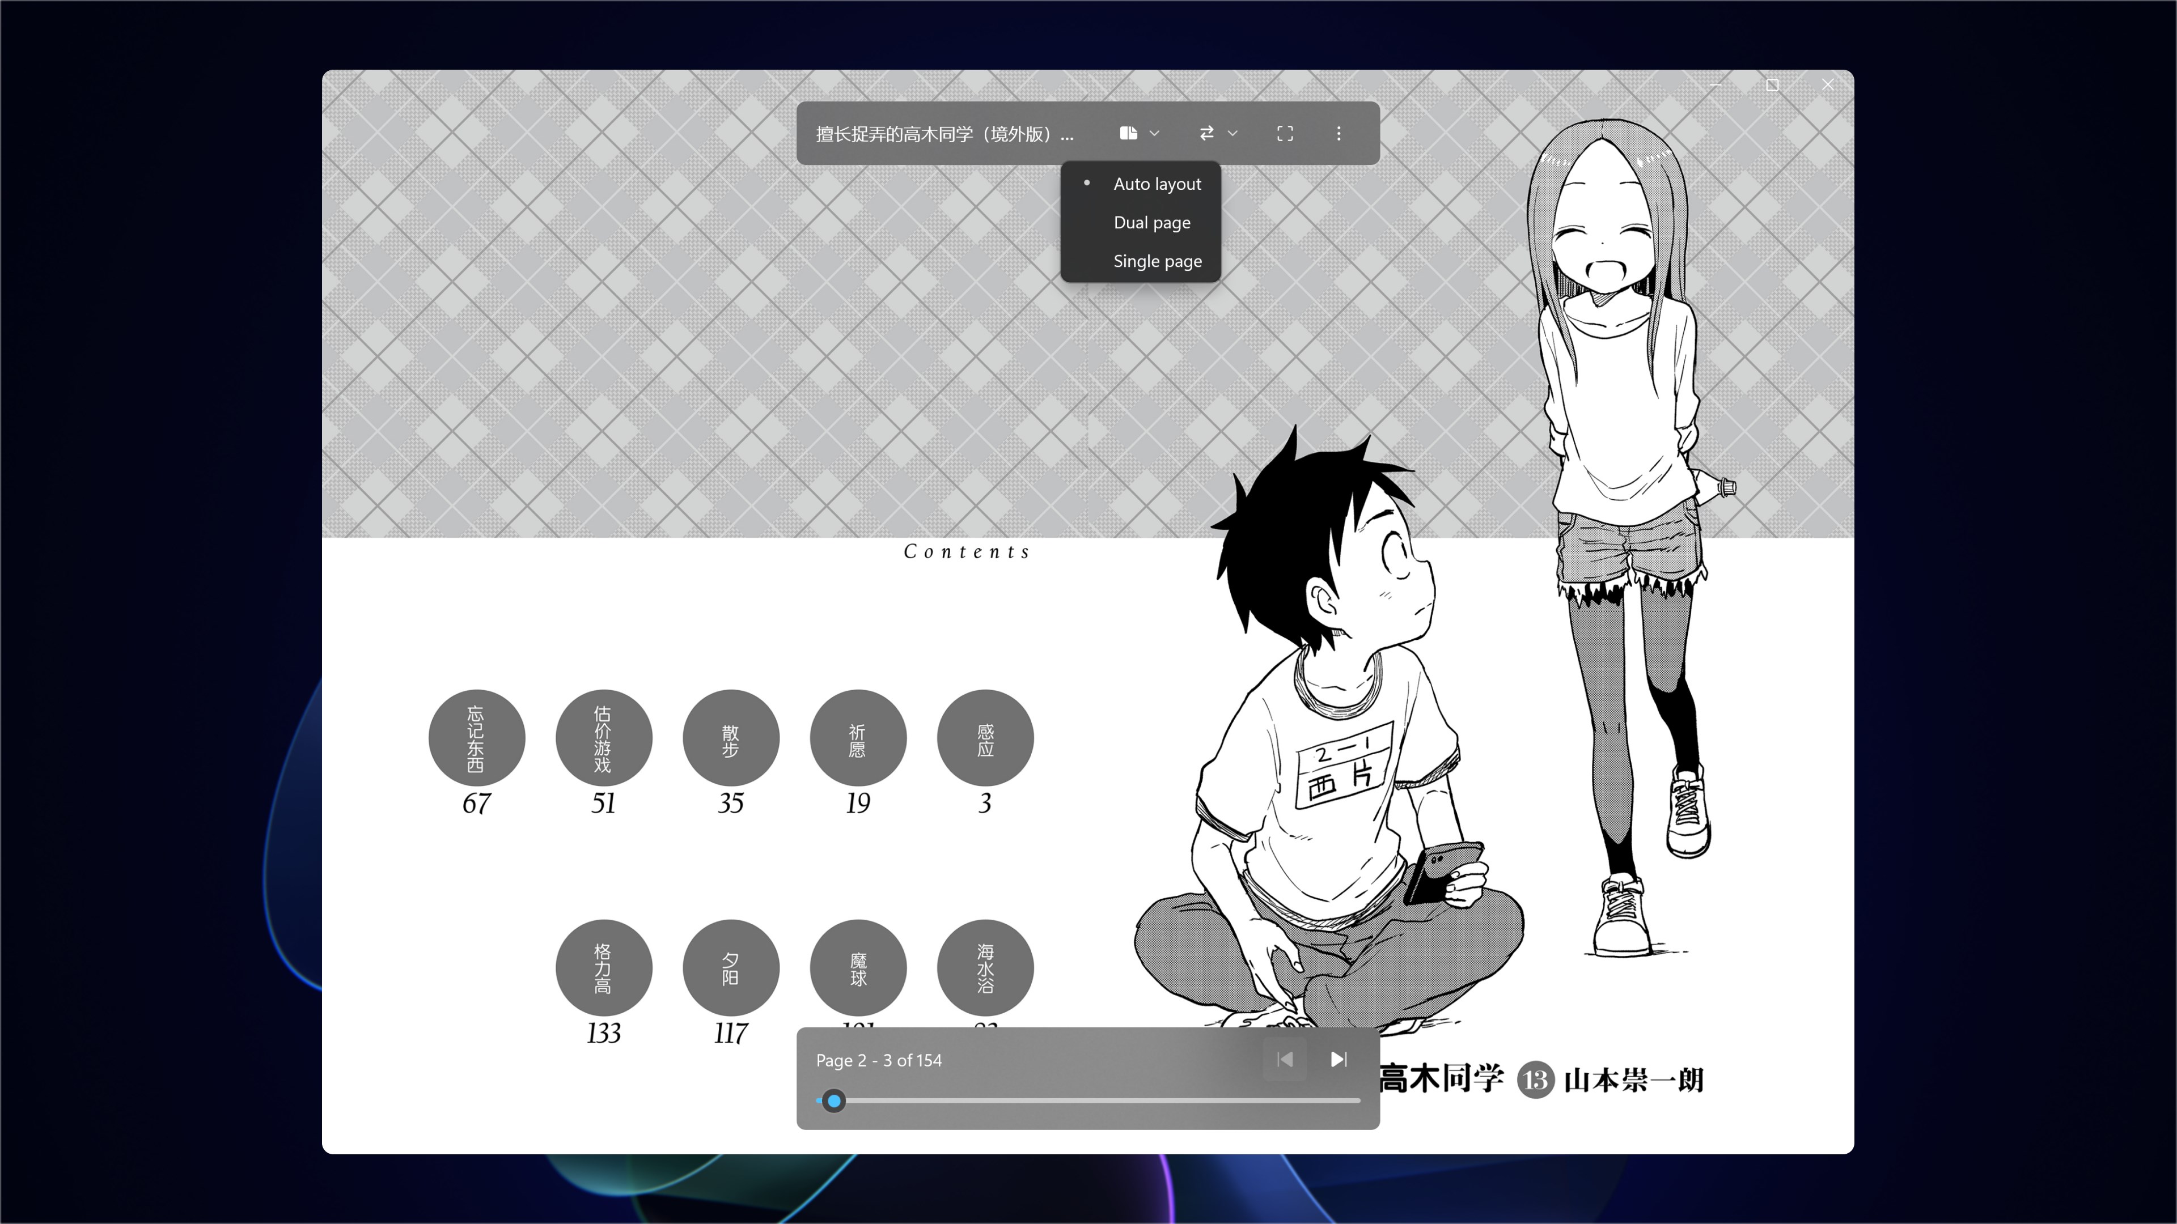The image size is (2177, 1224).
Task: Select the Dual page layout option
Action: click(x=1152, y=222)
